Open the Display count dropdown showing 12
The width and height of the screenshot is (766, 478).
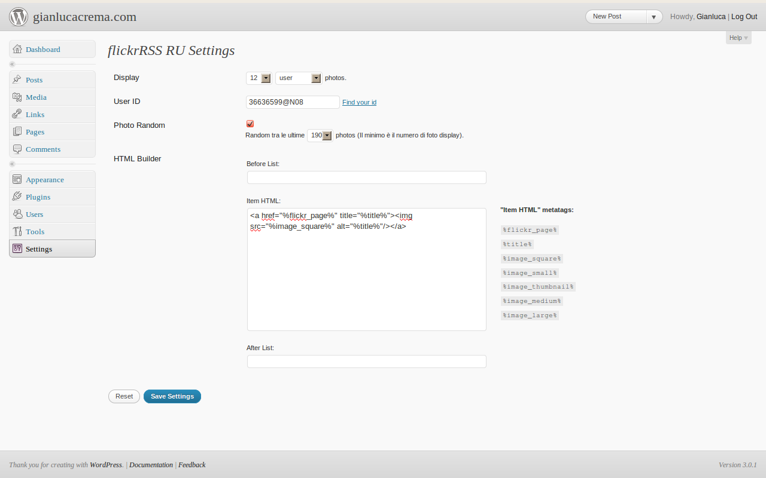tap(259, 78)
